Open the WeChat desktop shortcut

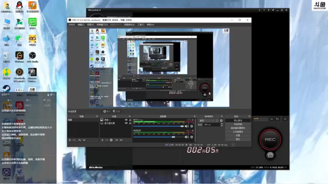[19, 40]
